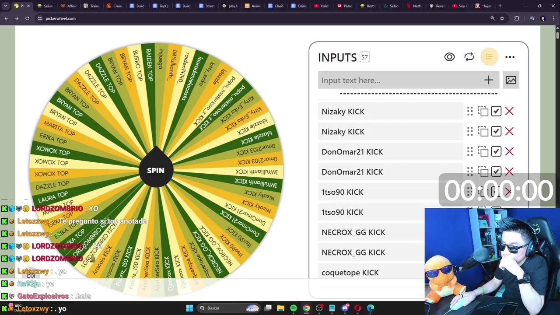This screenshot has width=560, height=315.
Task: Delete the first Nizaky KICK entry
Action: 509,112
